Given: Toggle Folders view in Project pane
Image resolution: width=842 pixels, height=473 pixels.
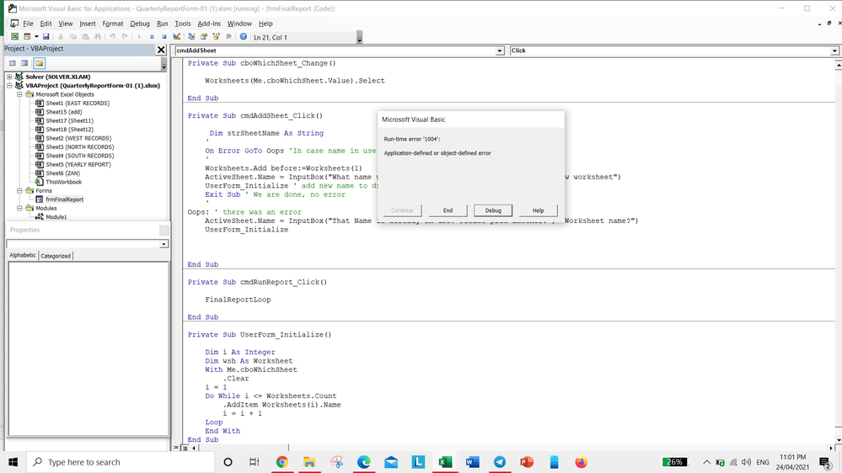Looking at the screenshot, I should 39,63.
